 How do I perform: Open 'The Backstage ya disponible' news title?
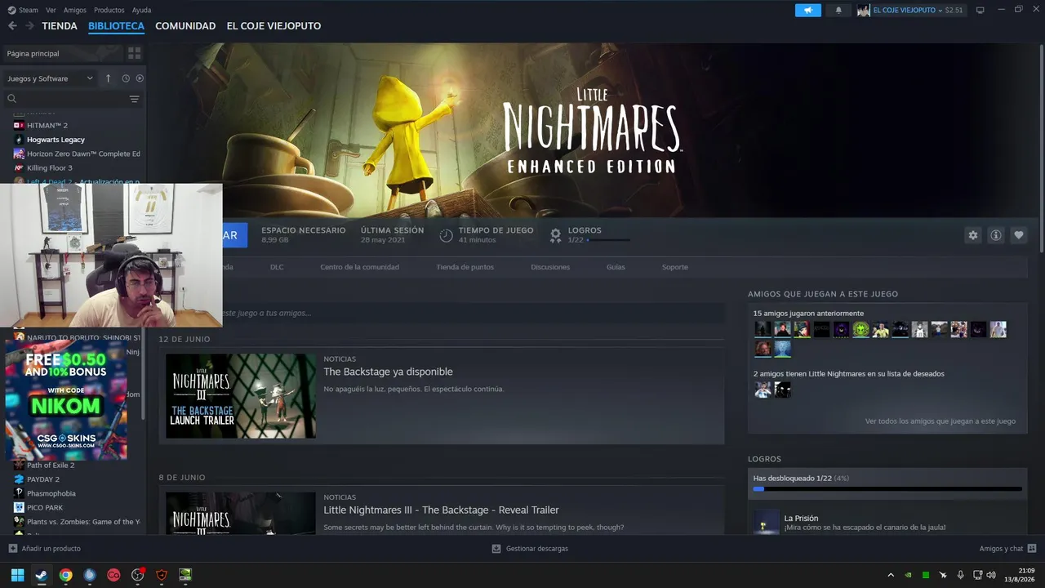388,372
